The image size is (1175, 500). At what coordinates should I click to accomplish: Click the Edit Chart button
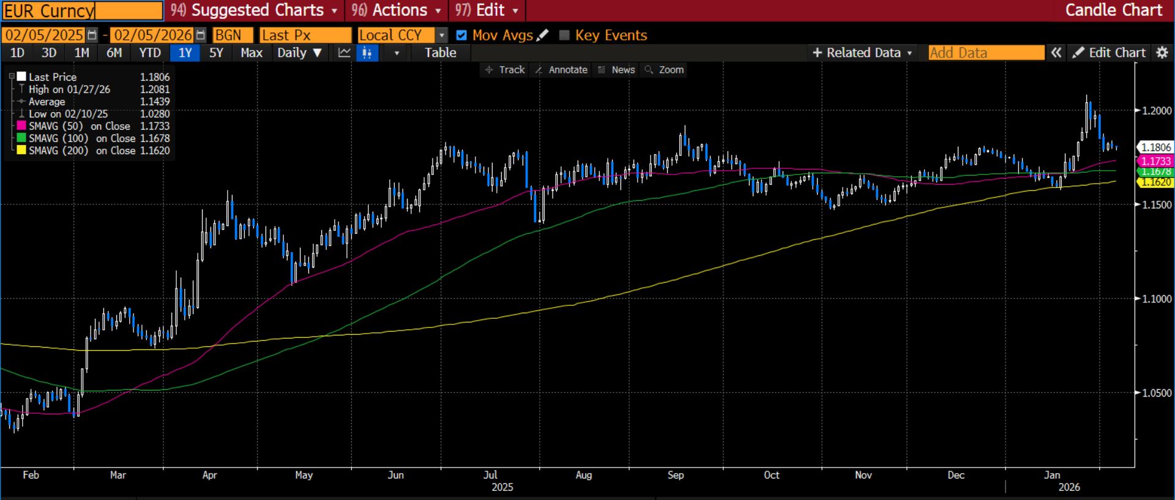pos(1109,53)
